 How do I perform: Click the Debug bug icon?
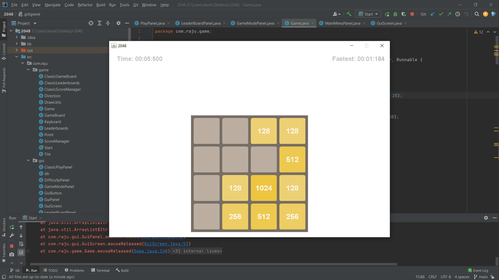[395, 14]
